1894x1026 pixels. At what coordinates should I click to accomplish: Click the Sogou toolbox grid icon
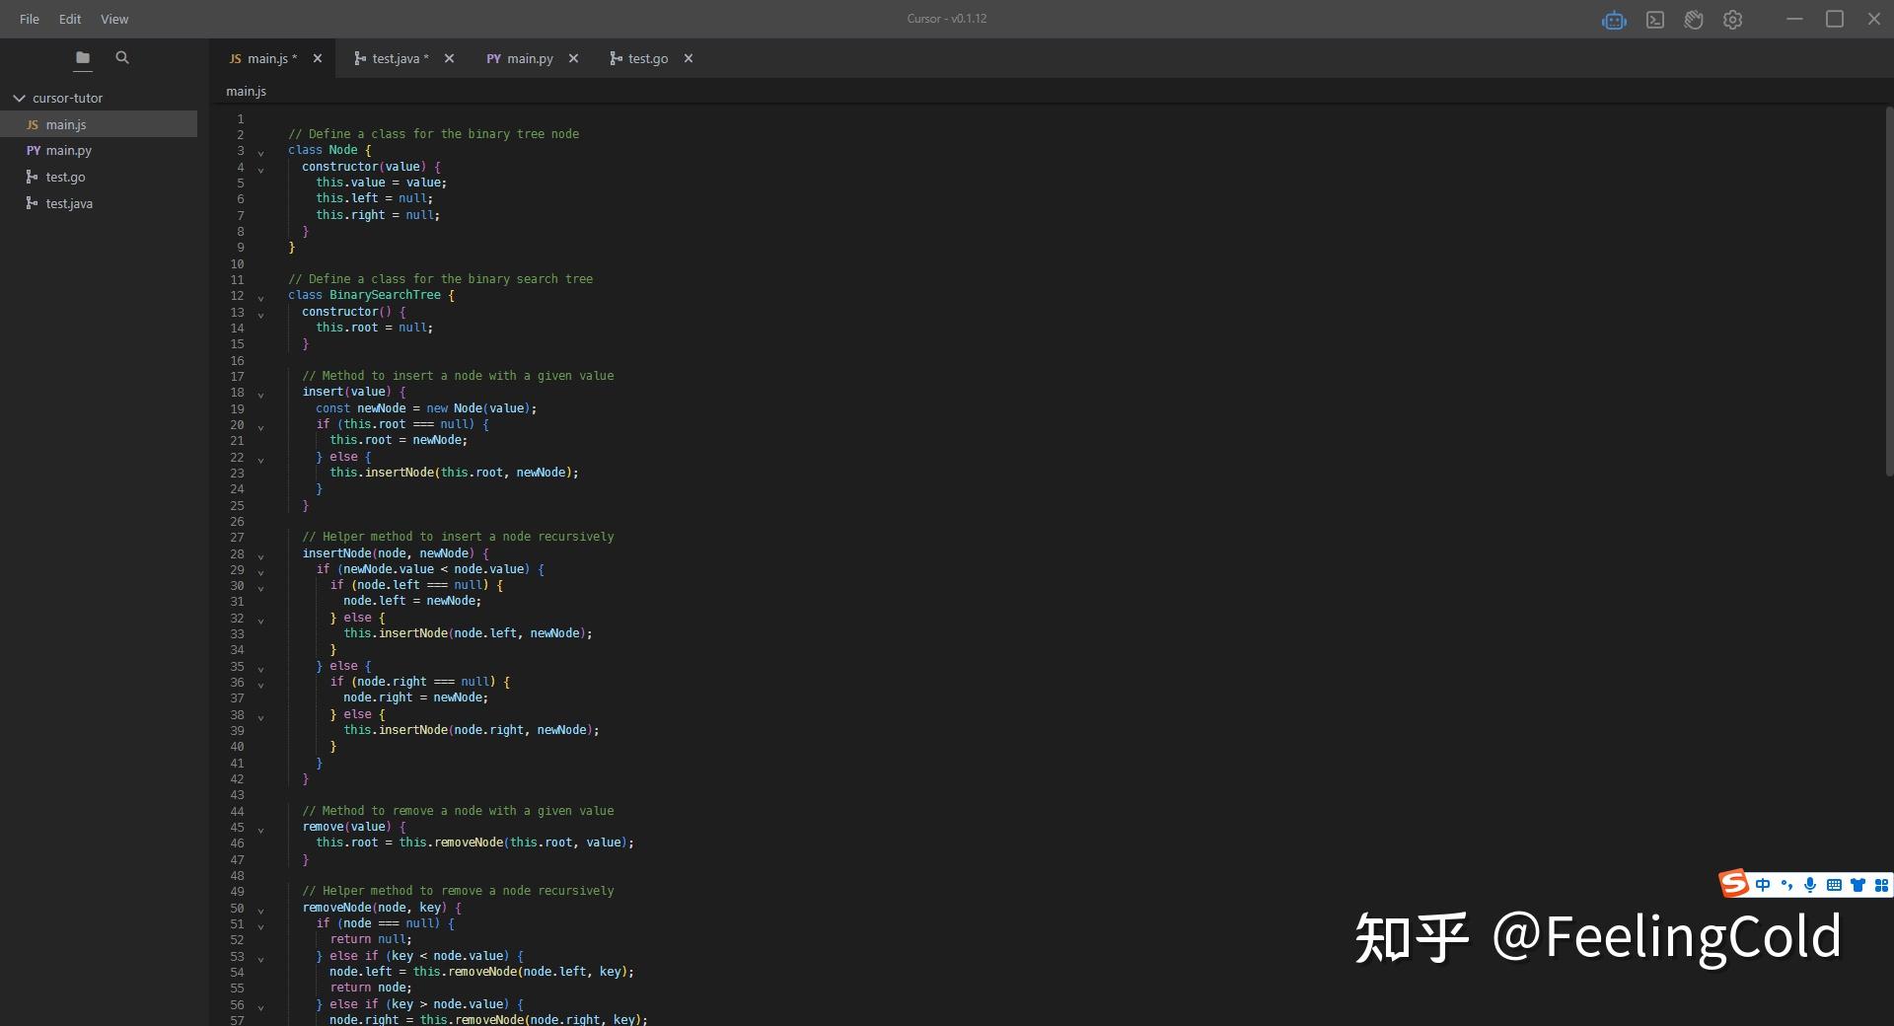[1881, 885]
